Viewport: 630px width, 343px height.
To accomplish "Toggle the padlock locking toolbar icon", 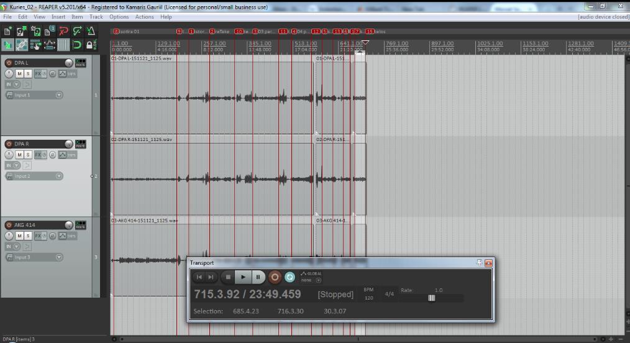I will point(91,45).
